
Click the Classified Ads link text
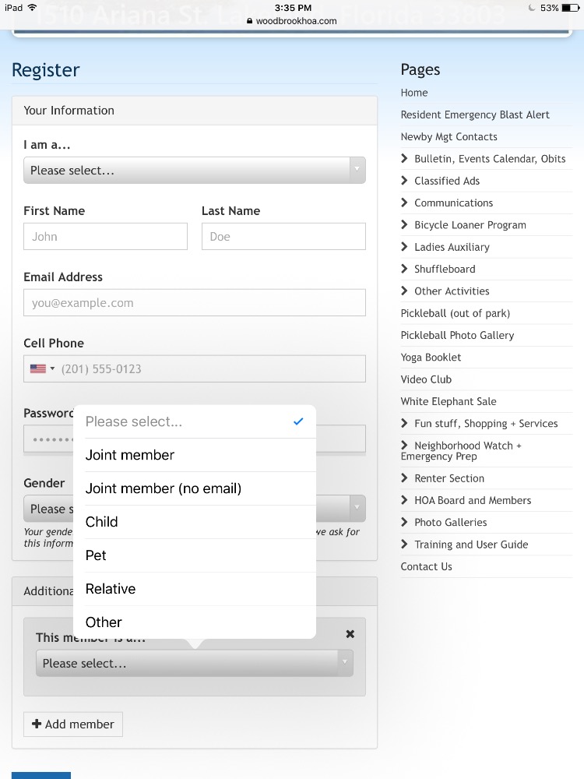tap(447, 181)
